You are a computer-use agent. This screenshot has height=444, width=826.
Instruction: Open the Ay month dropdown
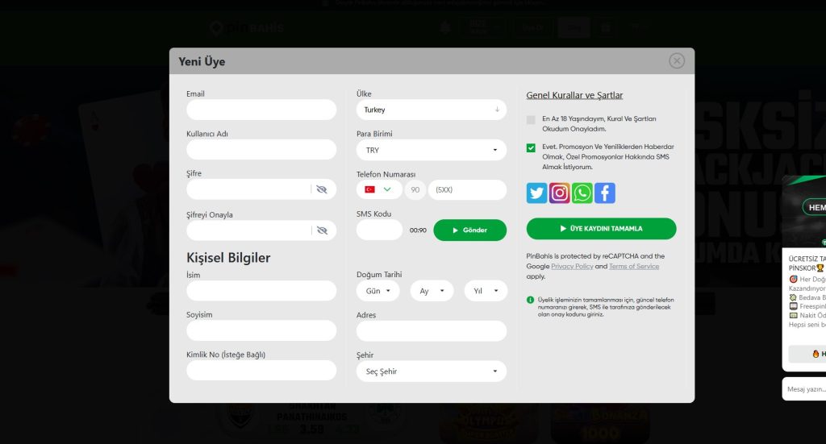(x=432, y=291)
